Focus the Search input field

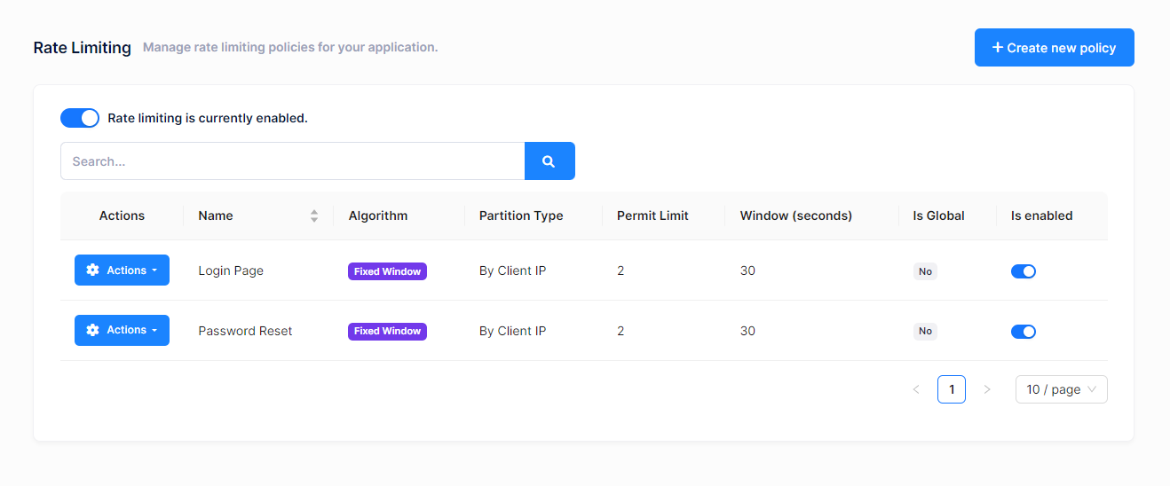coord(293,161)
